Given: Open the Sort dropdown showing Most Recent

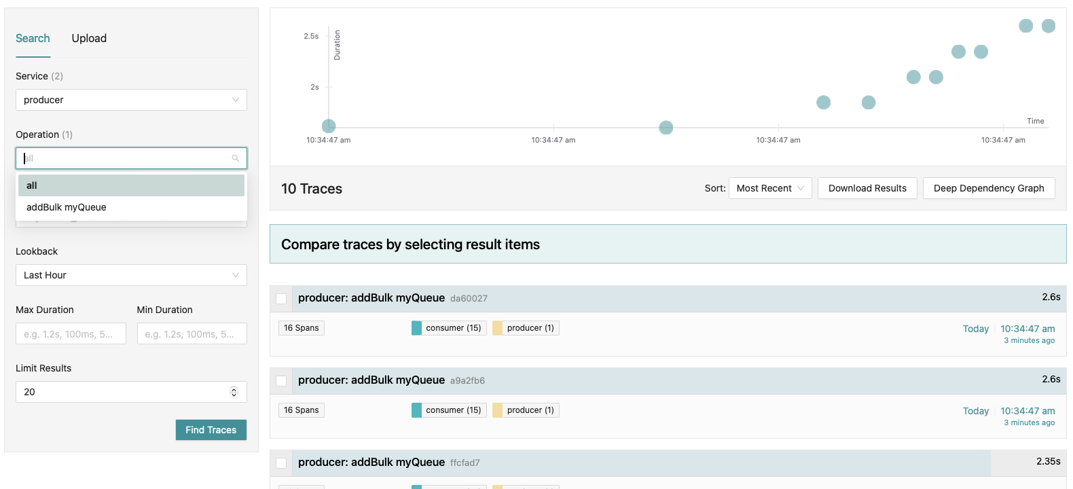Looking at the screenshot, I should (x=770, y=188).
